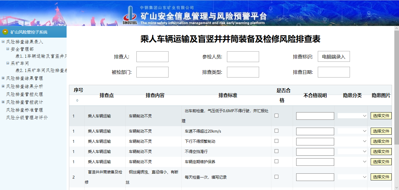Click 选择文件 button for 车速不得超过20km/s row

[381, 131]
